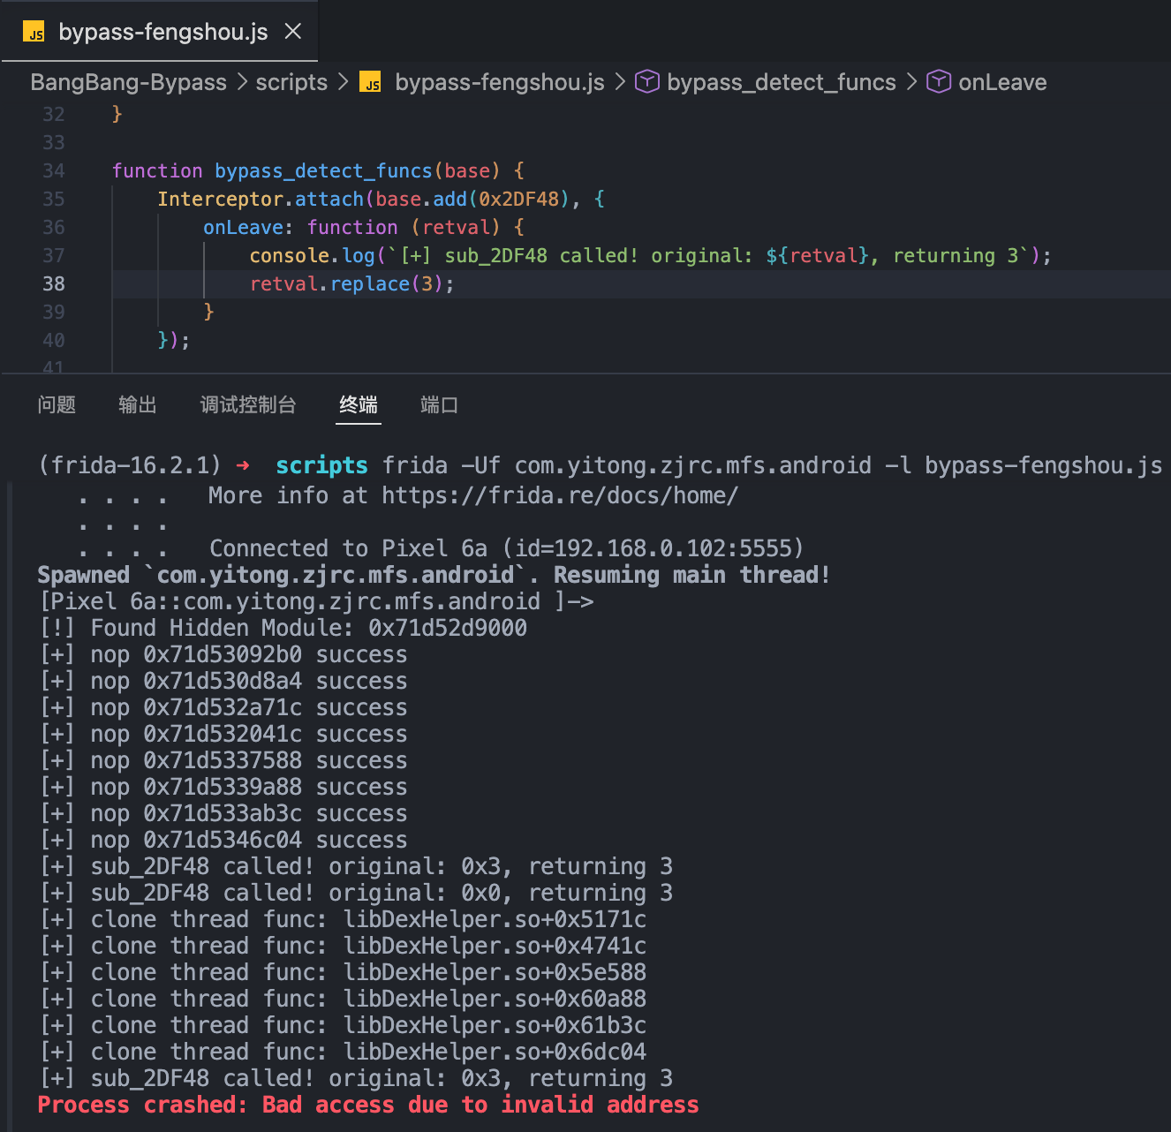Screen dimensions: 1171x1132
Task: Click line number 36 in the gutter
Action: (54, 227)
